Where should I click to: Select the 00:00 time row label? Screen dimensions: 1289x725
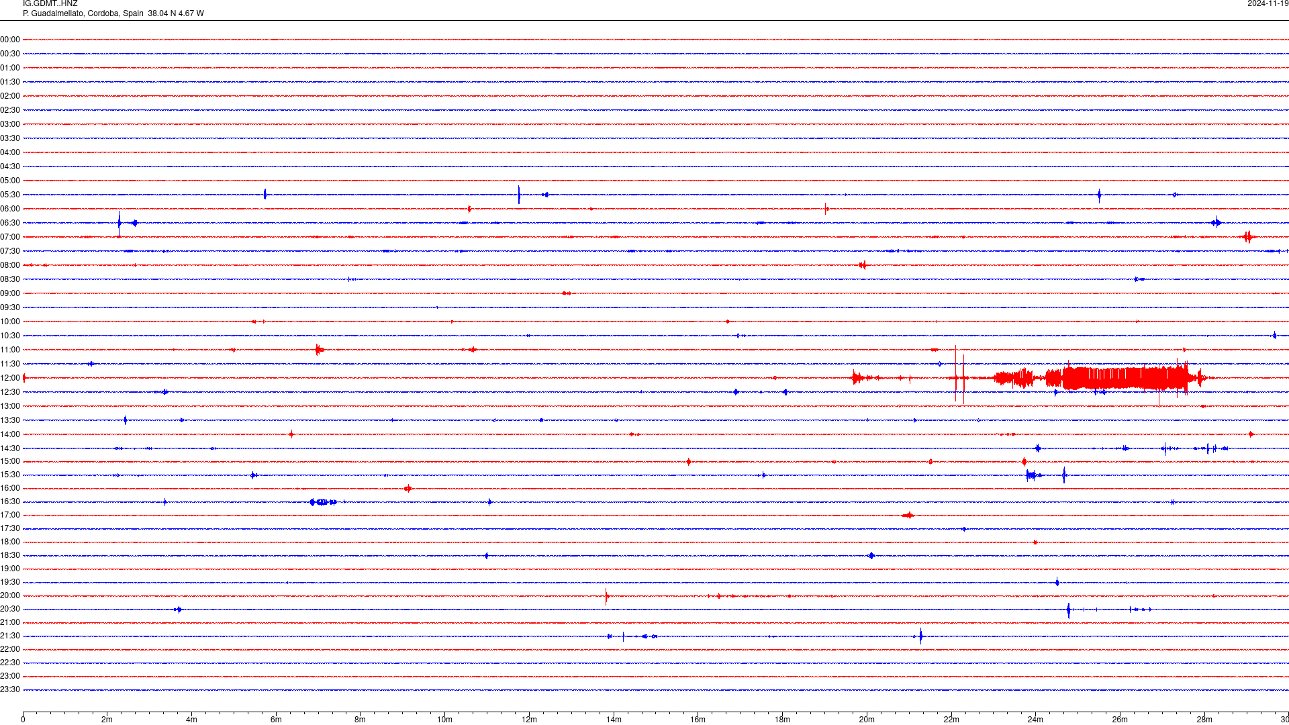coord(10,40)
